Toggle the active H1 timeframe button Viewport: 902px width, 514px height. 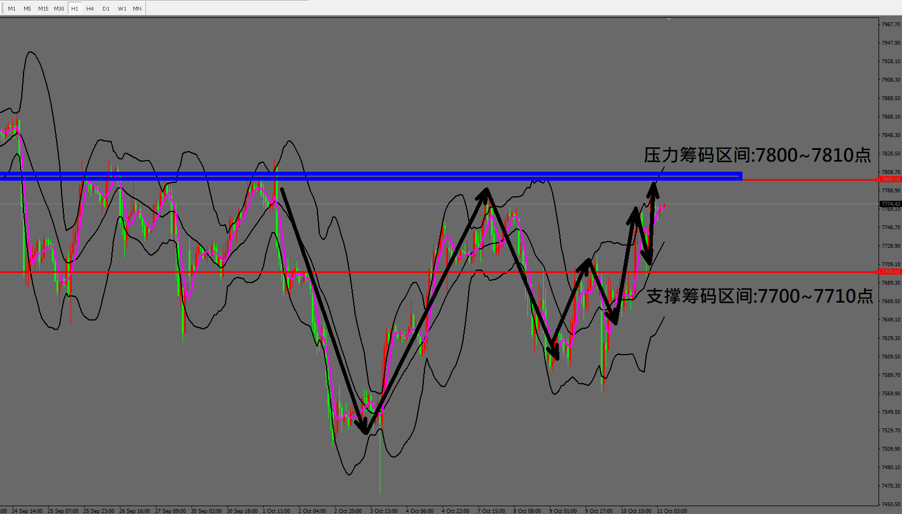(74, 8)
